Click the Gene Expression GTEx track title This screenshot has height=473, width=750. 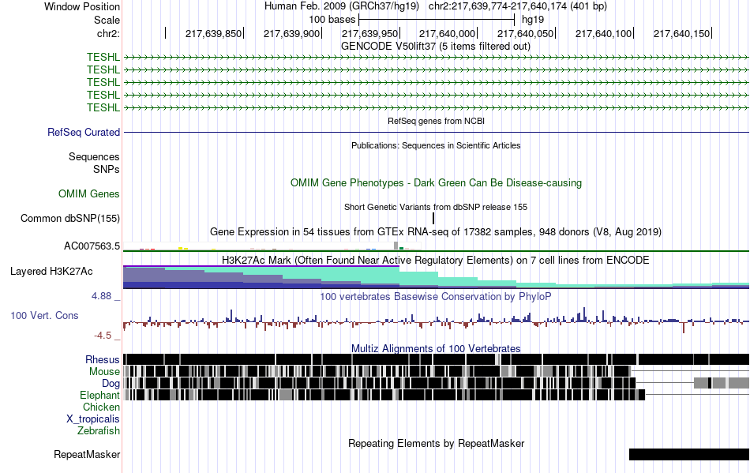pyautogui.click(x=436, y=232)
